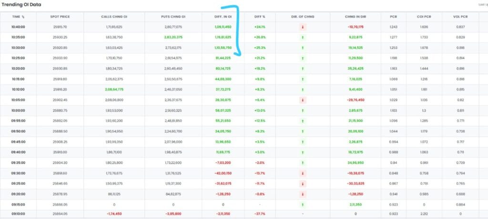The image size is (488, 219).
Task: Click the green up arrow in 09:35:00 row
Action: click(x=303, y=162)
